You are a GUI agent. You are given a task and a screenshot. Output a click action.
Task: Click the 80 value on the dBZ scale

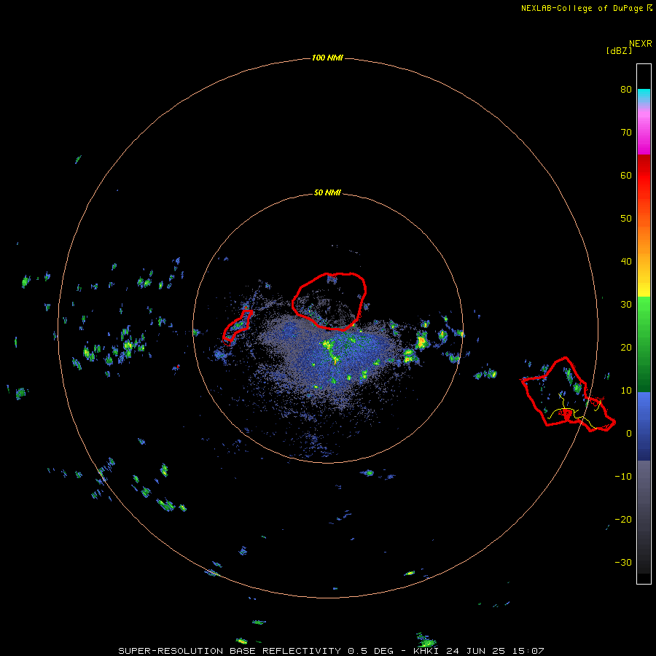coord(626,89)
